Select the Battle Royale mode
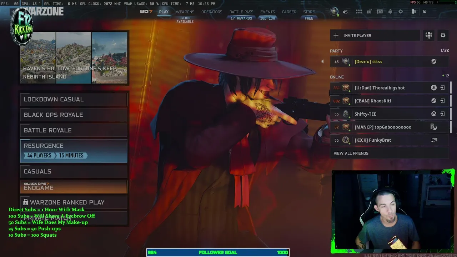Viewport: 457px width, 257px height. (74, 130)
